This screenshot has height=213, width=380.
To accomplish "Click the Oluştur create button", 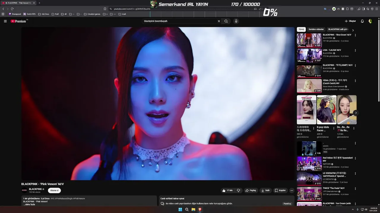I will click(350, 21).
